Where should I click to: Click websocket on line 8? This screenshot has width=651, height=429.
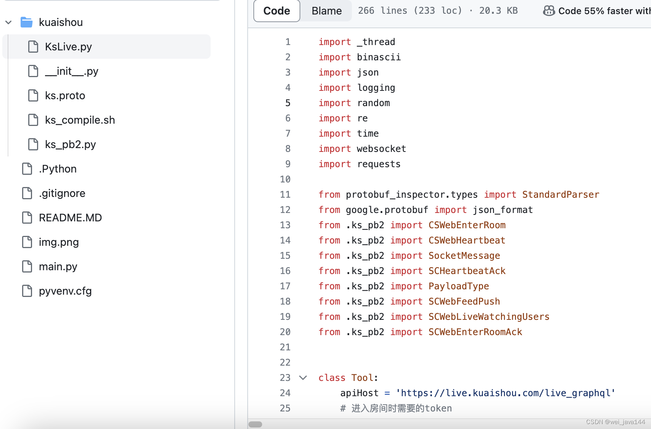click(x=381, y=149)
